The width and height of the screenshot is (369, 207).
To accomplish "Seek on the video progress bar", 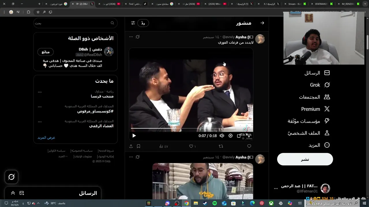I will click(x=191, y=129).
